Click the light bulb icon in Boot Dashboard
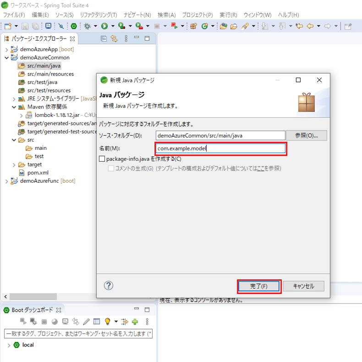362x362 pixels. [x=107, y=322]
